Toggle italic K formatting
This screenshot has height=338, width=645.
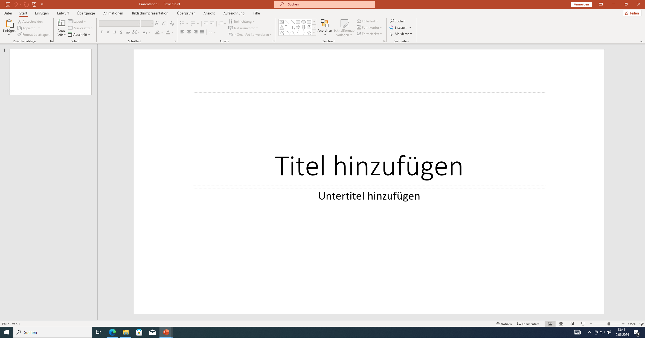tap(108, 32)
